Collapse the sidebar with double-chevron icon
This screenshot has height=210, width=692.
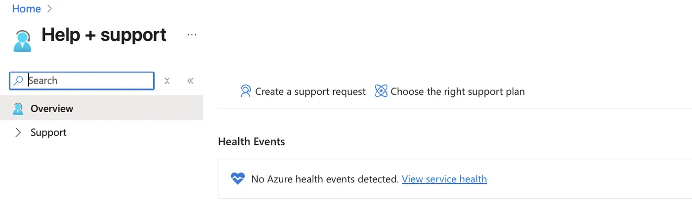click(190, 81)
